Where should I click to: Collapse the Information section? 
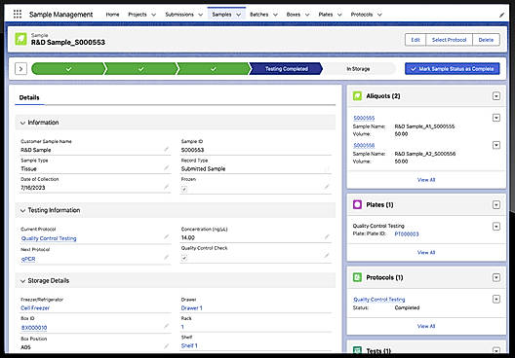(x=22, y=123)
